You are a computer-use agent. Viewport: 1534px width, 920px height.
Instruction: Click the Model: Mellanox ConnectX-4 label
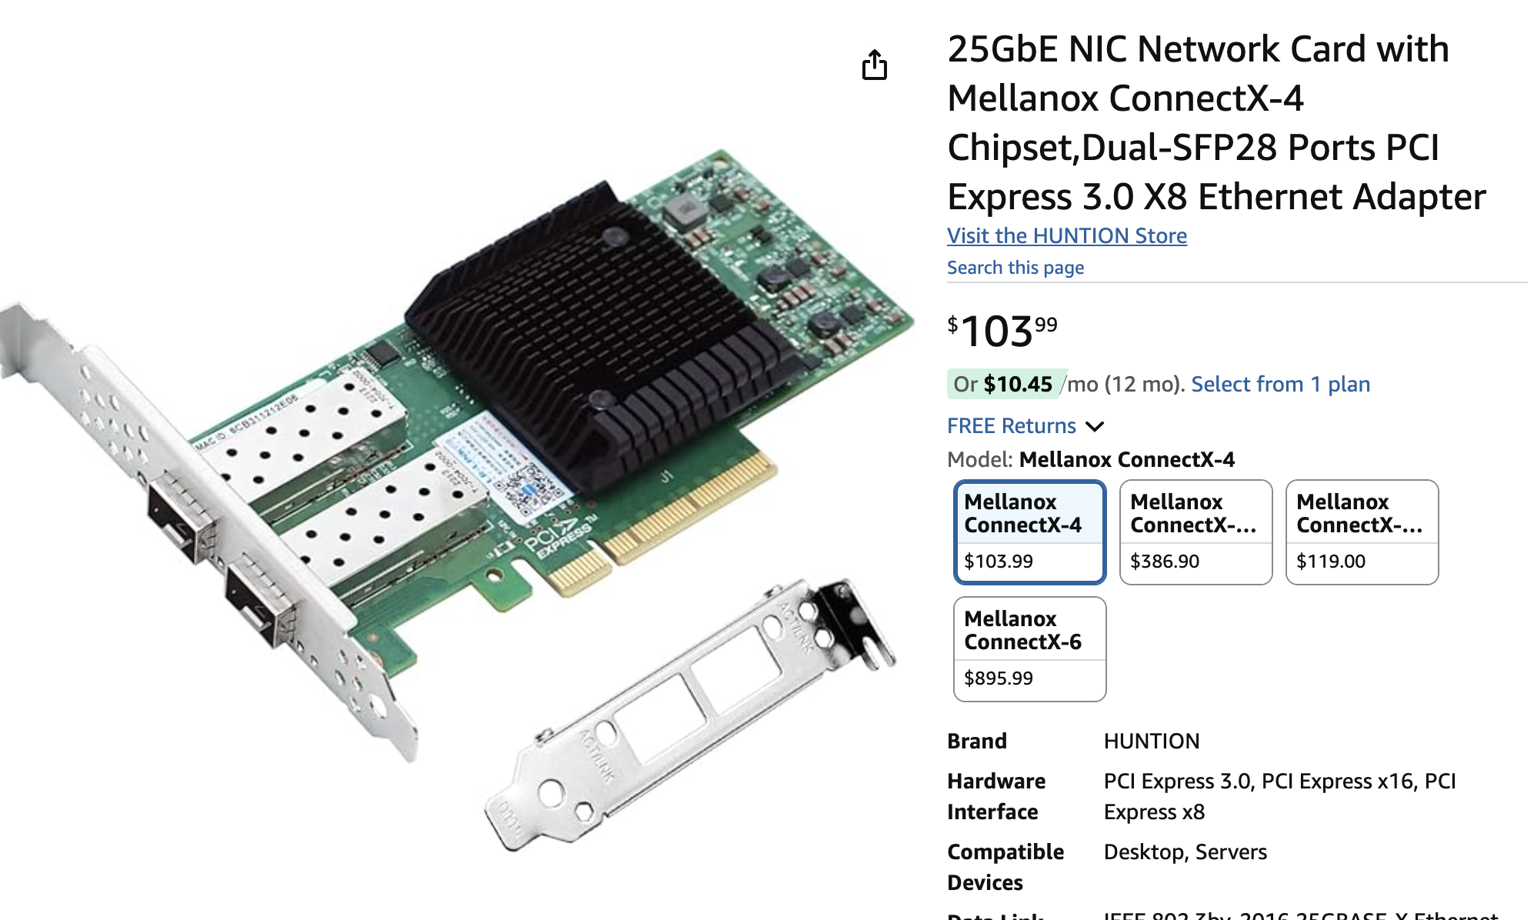1090,459
